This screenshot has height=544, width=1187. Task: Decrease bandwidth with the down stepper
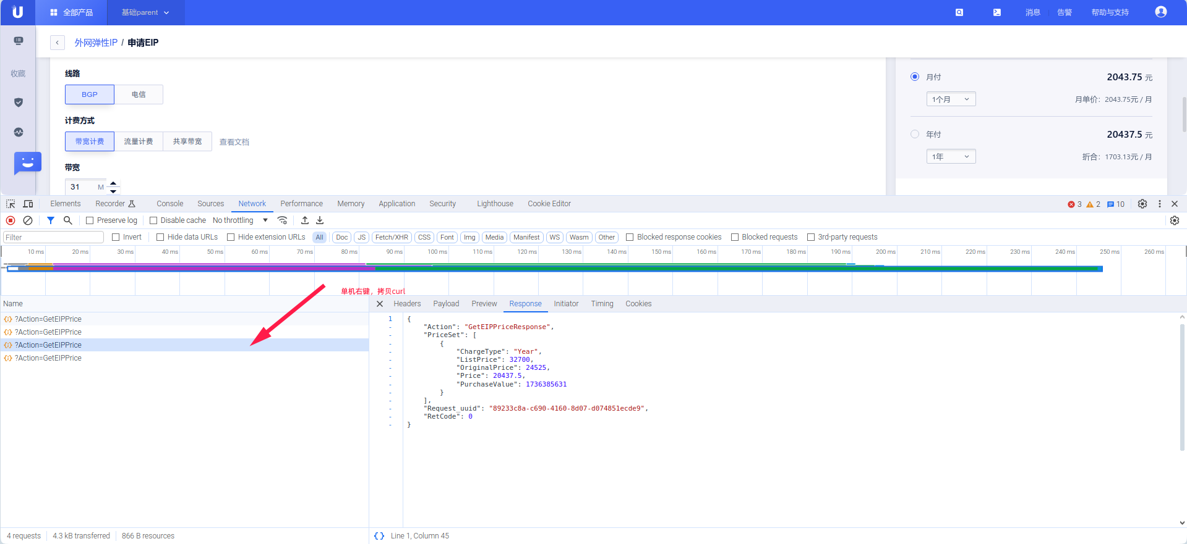[113, 191]
